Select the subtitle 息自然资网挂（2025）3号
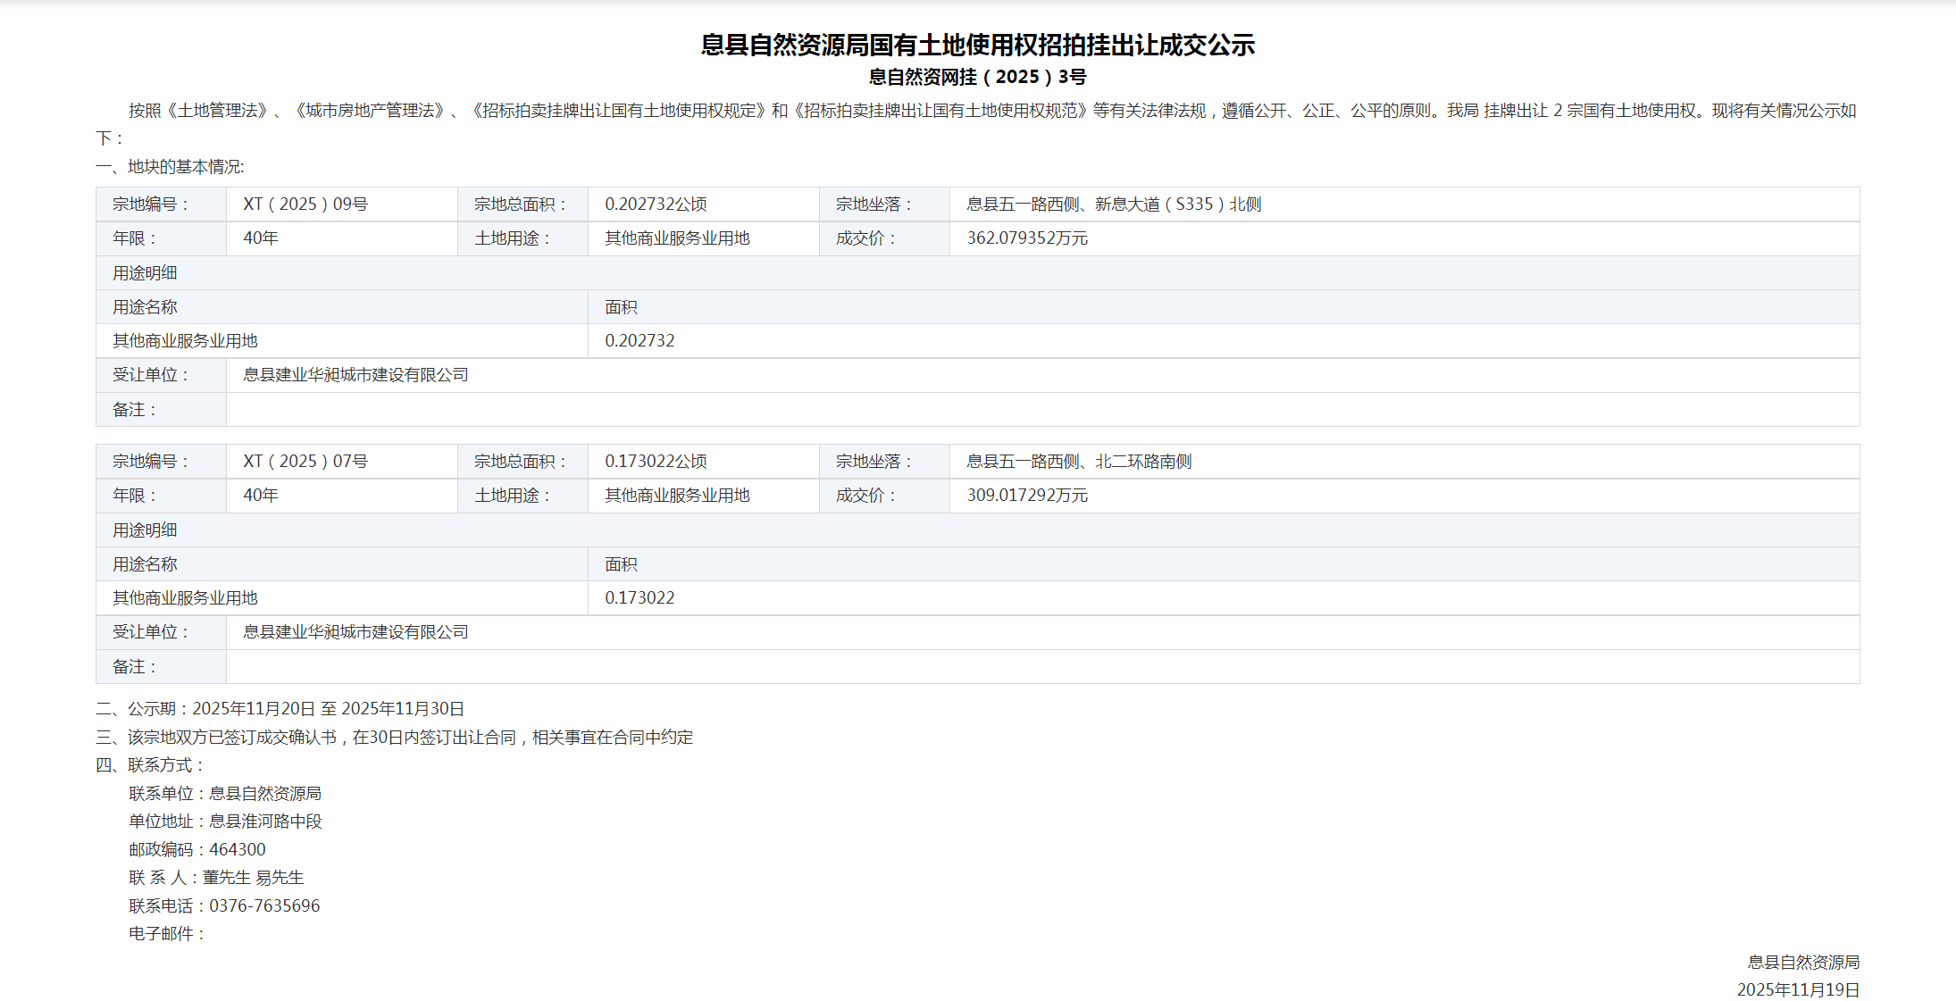 pyautogui.click(x=977, y=77)
